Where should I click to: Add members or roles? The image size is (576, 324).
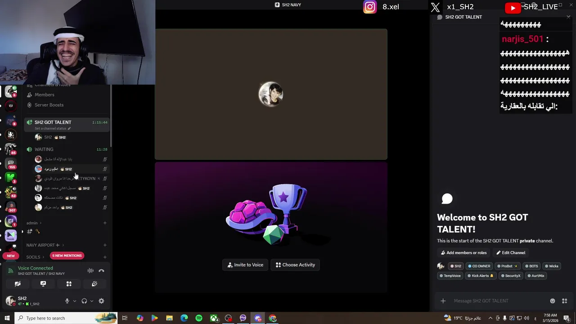(x=463, y=253)
